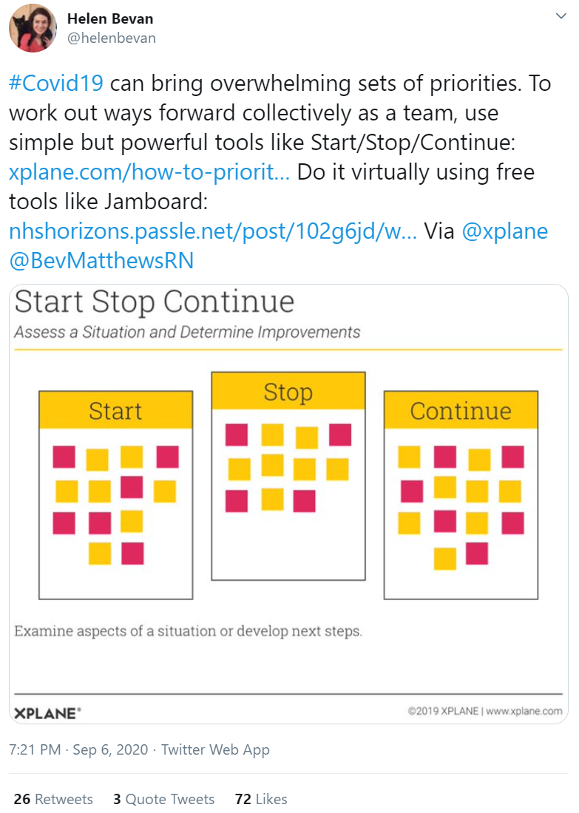The width and height of the screenshot is (579, 813).
Task: View the 72 Likes list
Action: [x=261, y=799]
